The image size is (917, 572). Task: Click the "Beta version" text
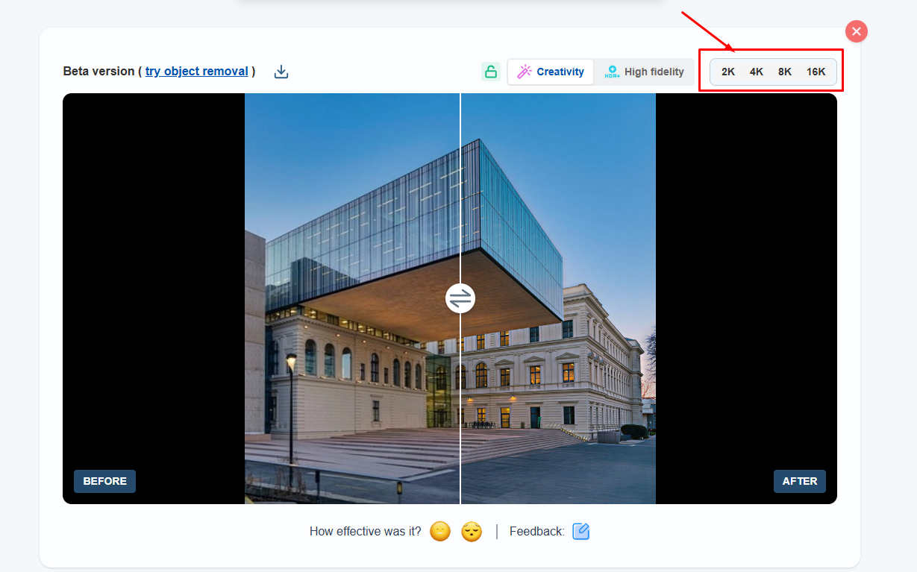[98, 72]
